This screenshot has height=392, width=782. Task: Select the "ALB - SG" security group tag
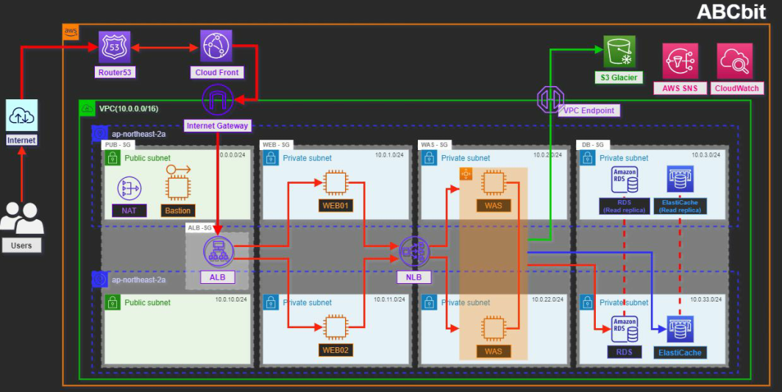coord(200,228)
